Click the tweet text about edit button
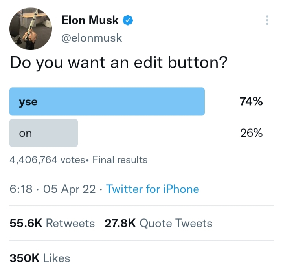Screen dimensions: 283x273 118,62
